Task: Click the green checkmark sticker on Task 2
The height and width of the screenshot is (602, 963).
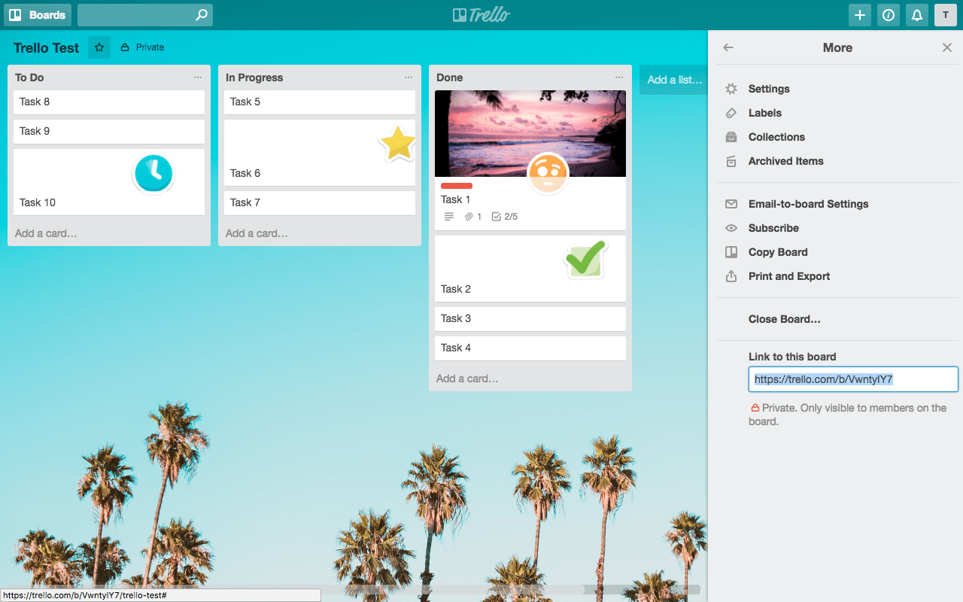Action: tap(585, 260)
